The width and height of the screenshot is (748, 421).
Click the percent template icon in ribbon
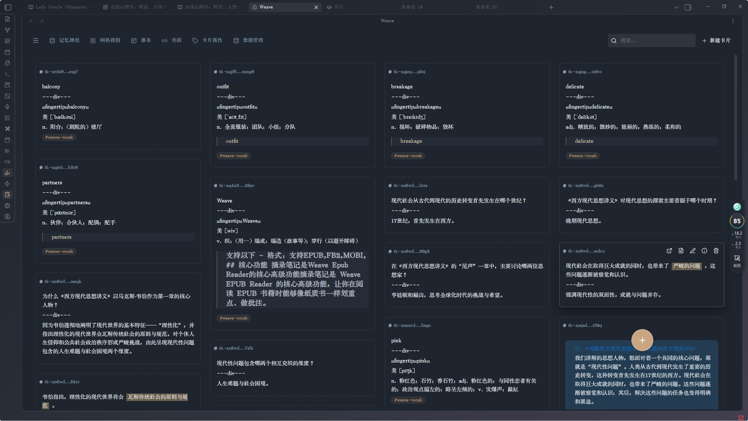[7, 162]
